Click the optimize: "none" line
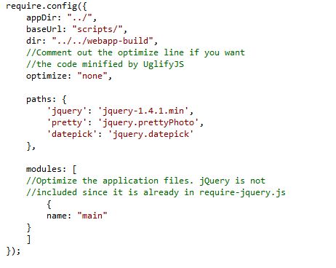 (x=69, y=76)
